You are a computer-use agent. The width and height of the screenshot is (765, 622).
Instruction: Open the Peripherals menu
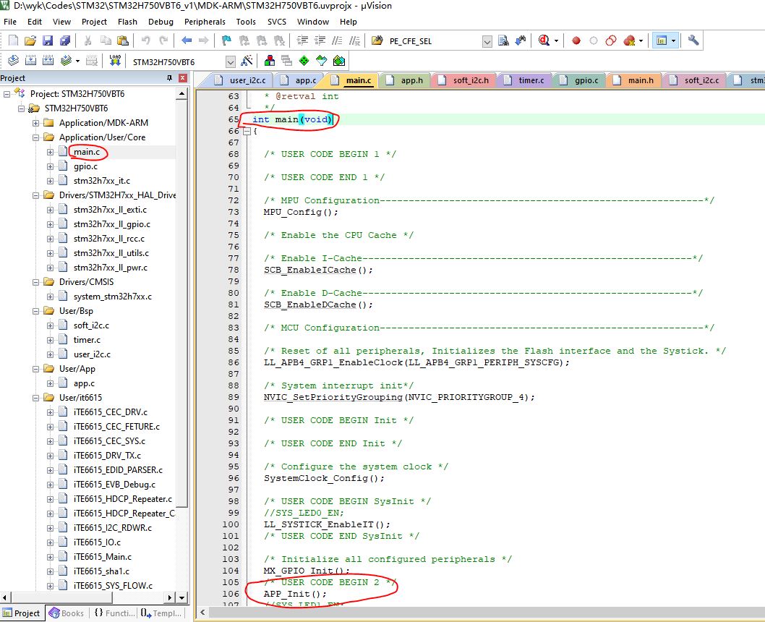coord(205,22)
